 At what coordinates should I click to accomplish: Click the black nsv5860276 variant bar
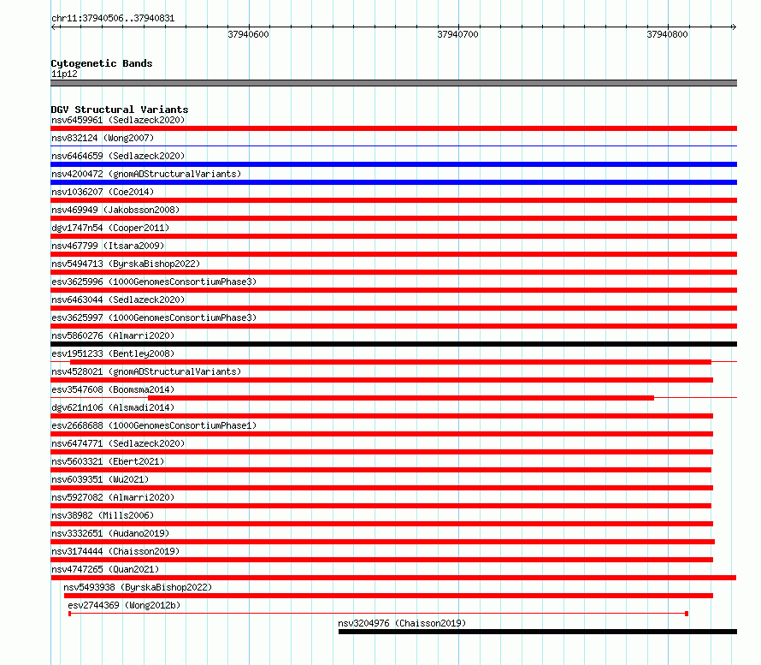point(393,344)
